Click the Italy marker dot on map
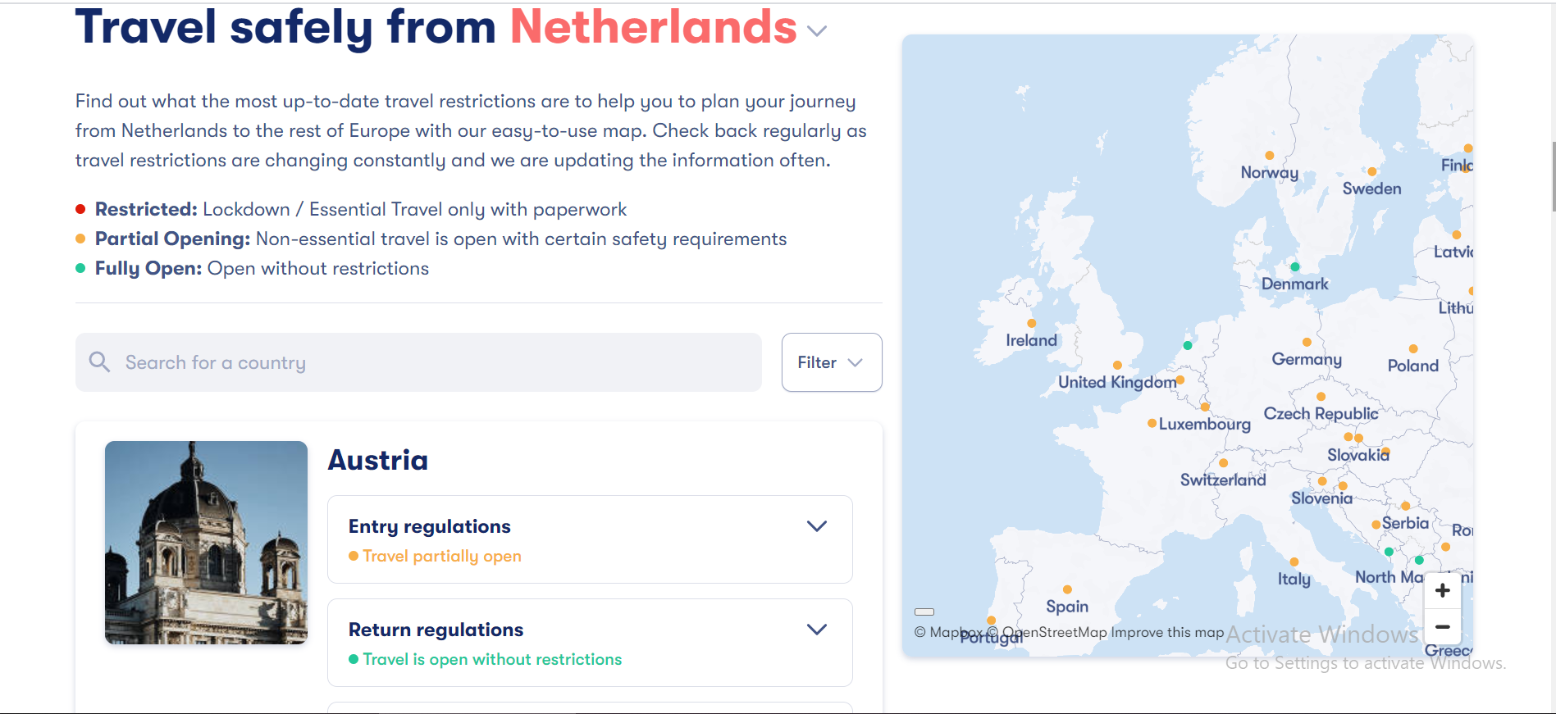Viewport: 1556px width, 714px height. pyautogui.click(x=1294, y=562)
